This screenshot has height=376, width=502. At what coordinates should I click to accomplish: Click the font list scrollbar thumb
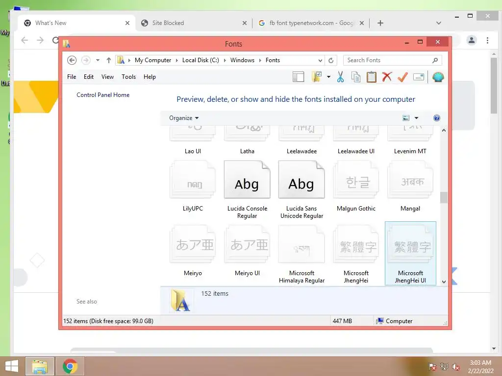point(444,197)
